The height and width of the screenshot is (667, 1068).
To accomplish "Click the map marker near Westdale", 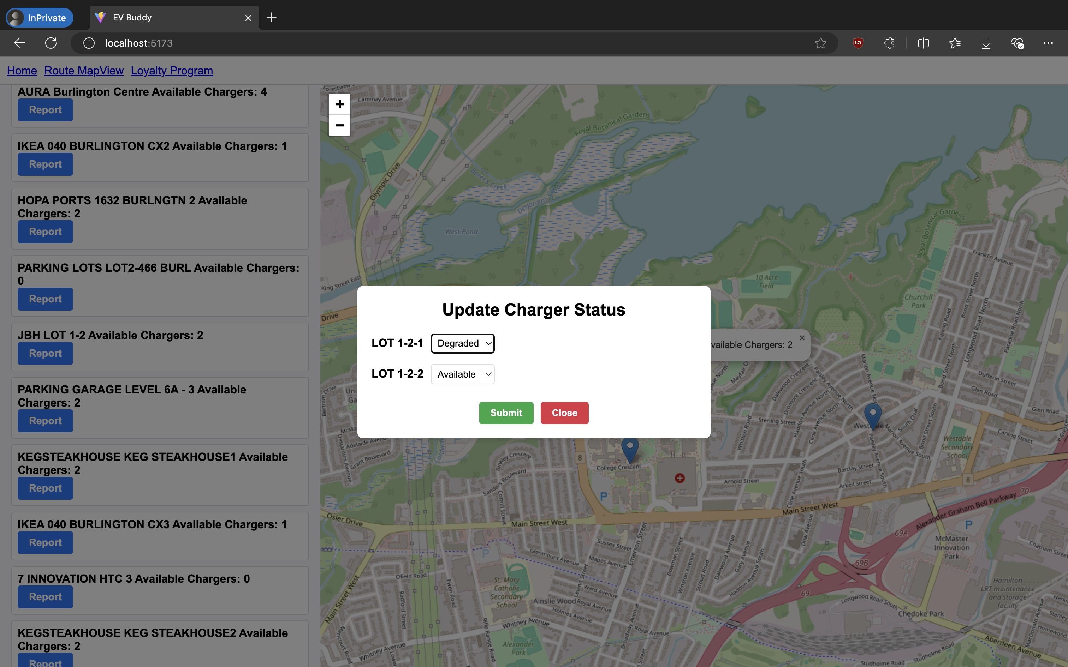I will [x=872, y=415].
